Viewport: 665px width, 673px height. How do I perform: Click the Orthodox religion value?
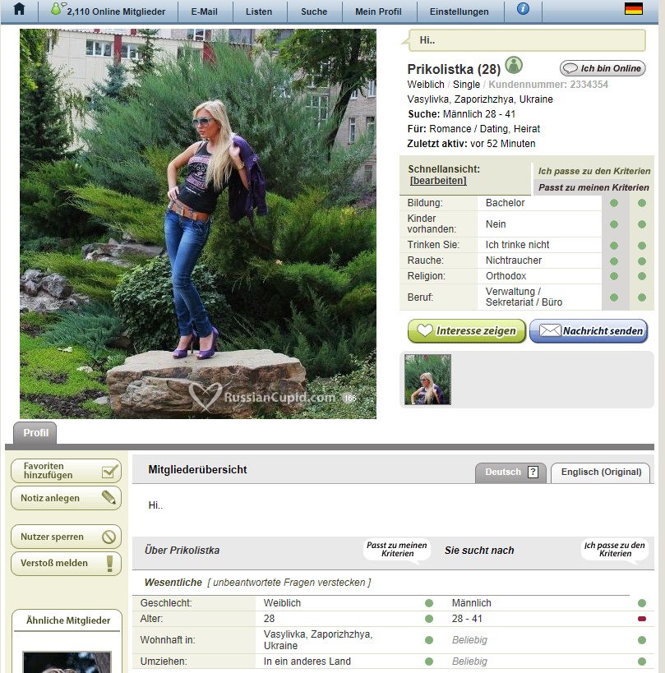click(x=506, y=276)
